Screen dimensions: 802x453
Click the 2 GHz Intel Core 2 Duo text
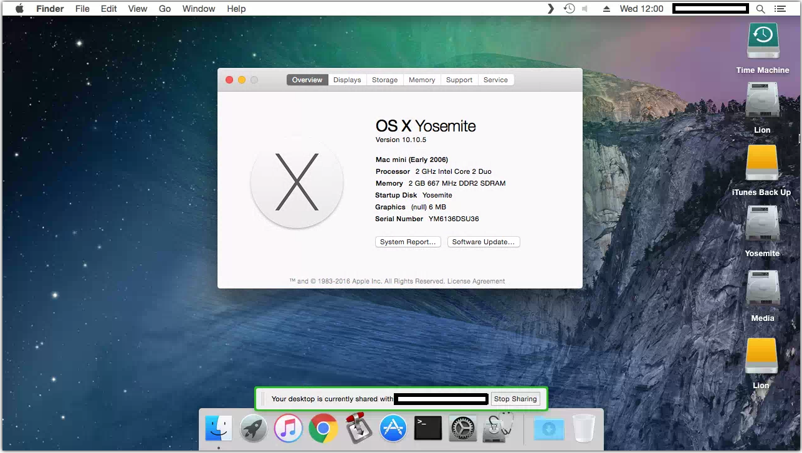pos(453,171)
